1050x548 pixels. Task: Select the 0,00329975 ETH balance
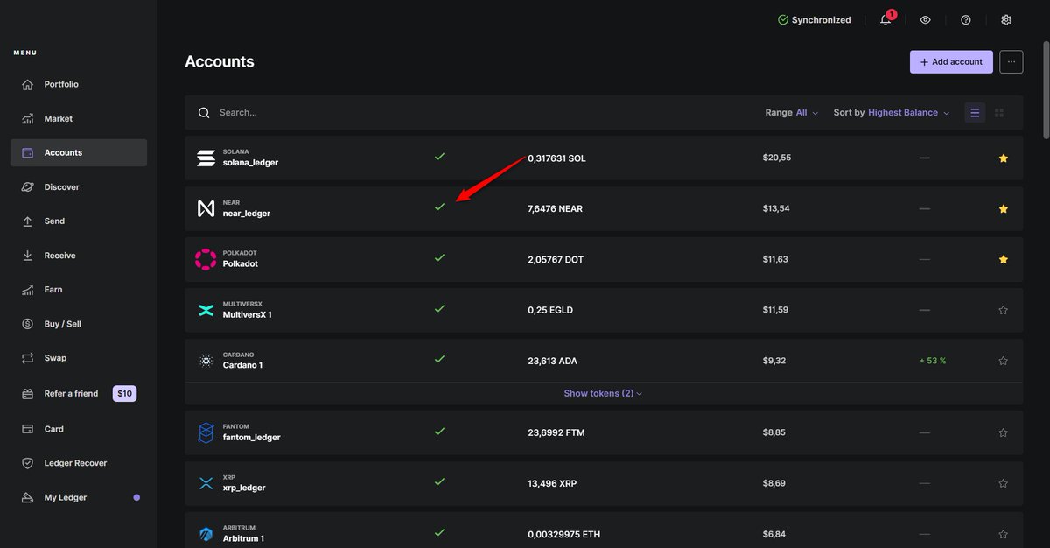point(564,535)
